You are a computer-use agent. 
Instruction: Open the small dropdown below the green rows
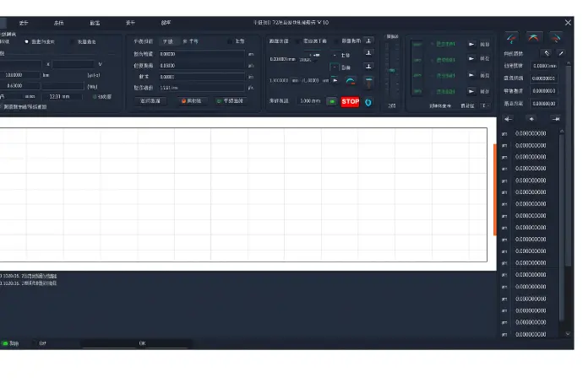pyautogui.click(x=485, y=105)
